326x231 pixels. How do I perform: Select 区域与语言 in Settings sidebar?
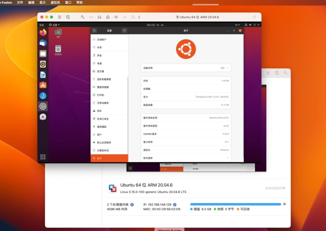coord(109,119)
